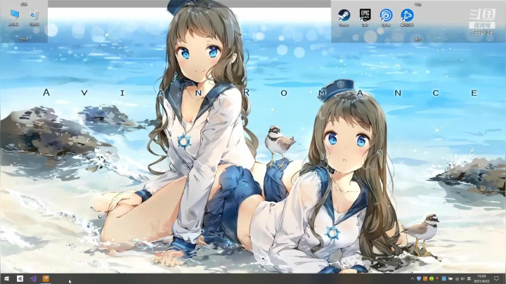Open the Unity Hub taskbar icon
506x284 pixels.
[x=20, y=278]
